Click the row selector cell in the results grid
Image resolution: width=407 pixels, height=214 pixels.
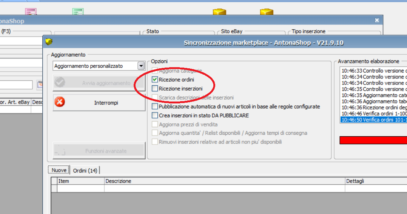(x=54, y=189)
